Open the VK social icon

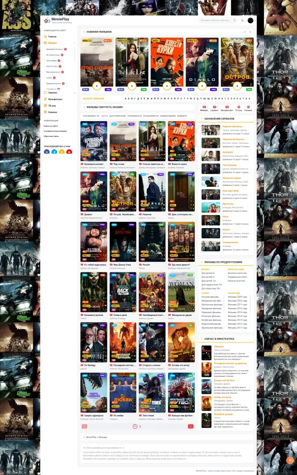(47, 151)
